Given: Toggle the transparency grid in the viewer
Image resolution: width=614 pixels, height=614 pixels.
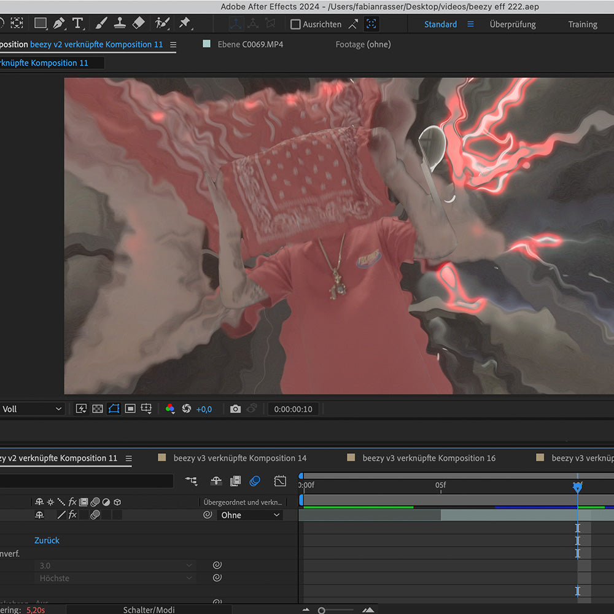Looking at the screenshot, I should pos(98,409).
